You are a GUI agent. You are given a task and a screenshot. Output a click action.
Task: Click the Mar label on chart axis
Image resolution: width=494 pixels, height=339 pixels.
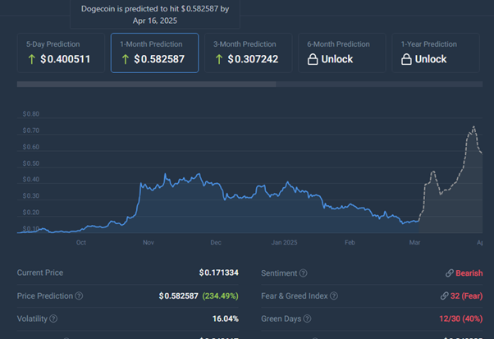pos(414,242)
